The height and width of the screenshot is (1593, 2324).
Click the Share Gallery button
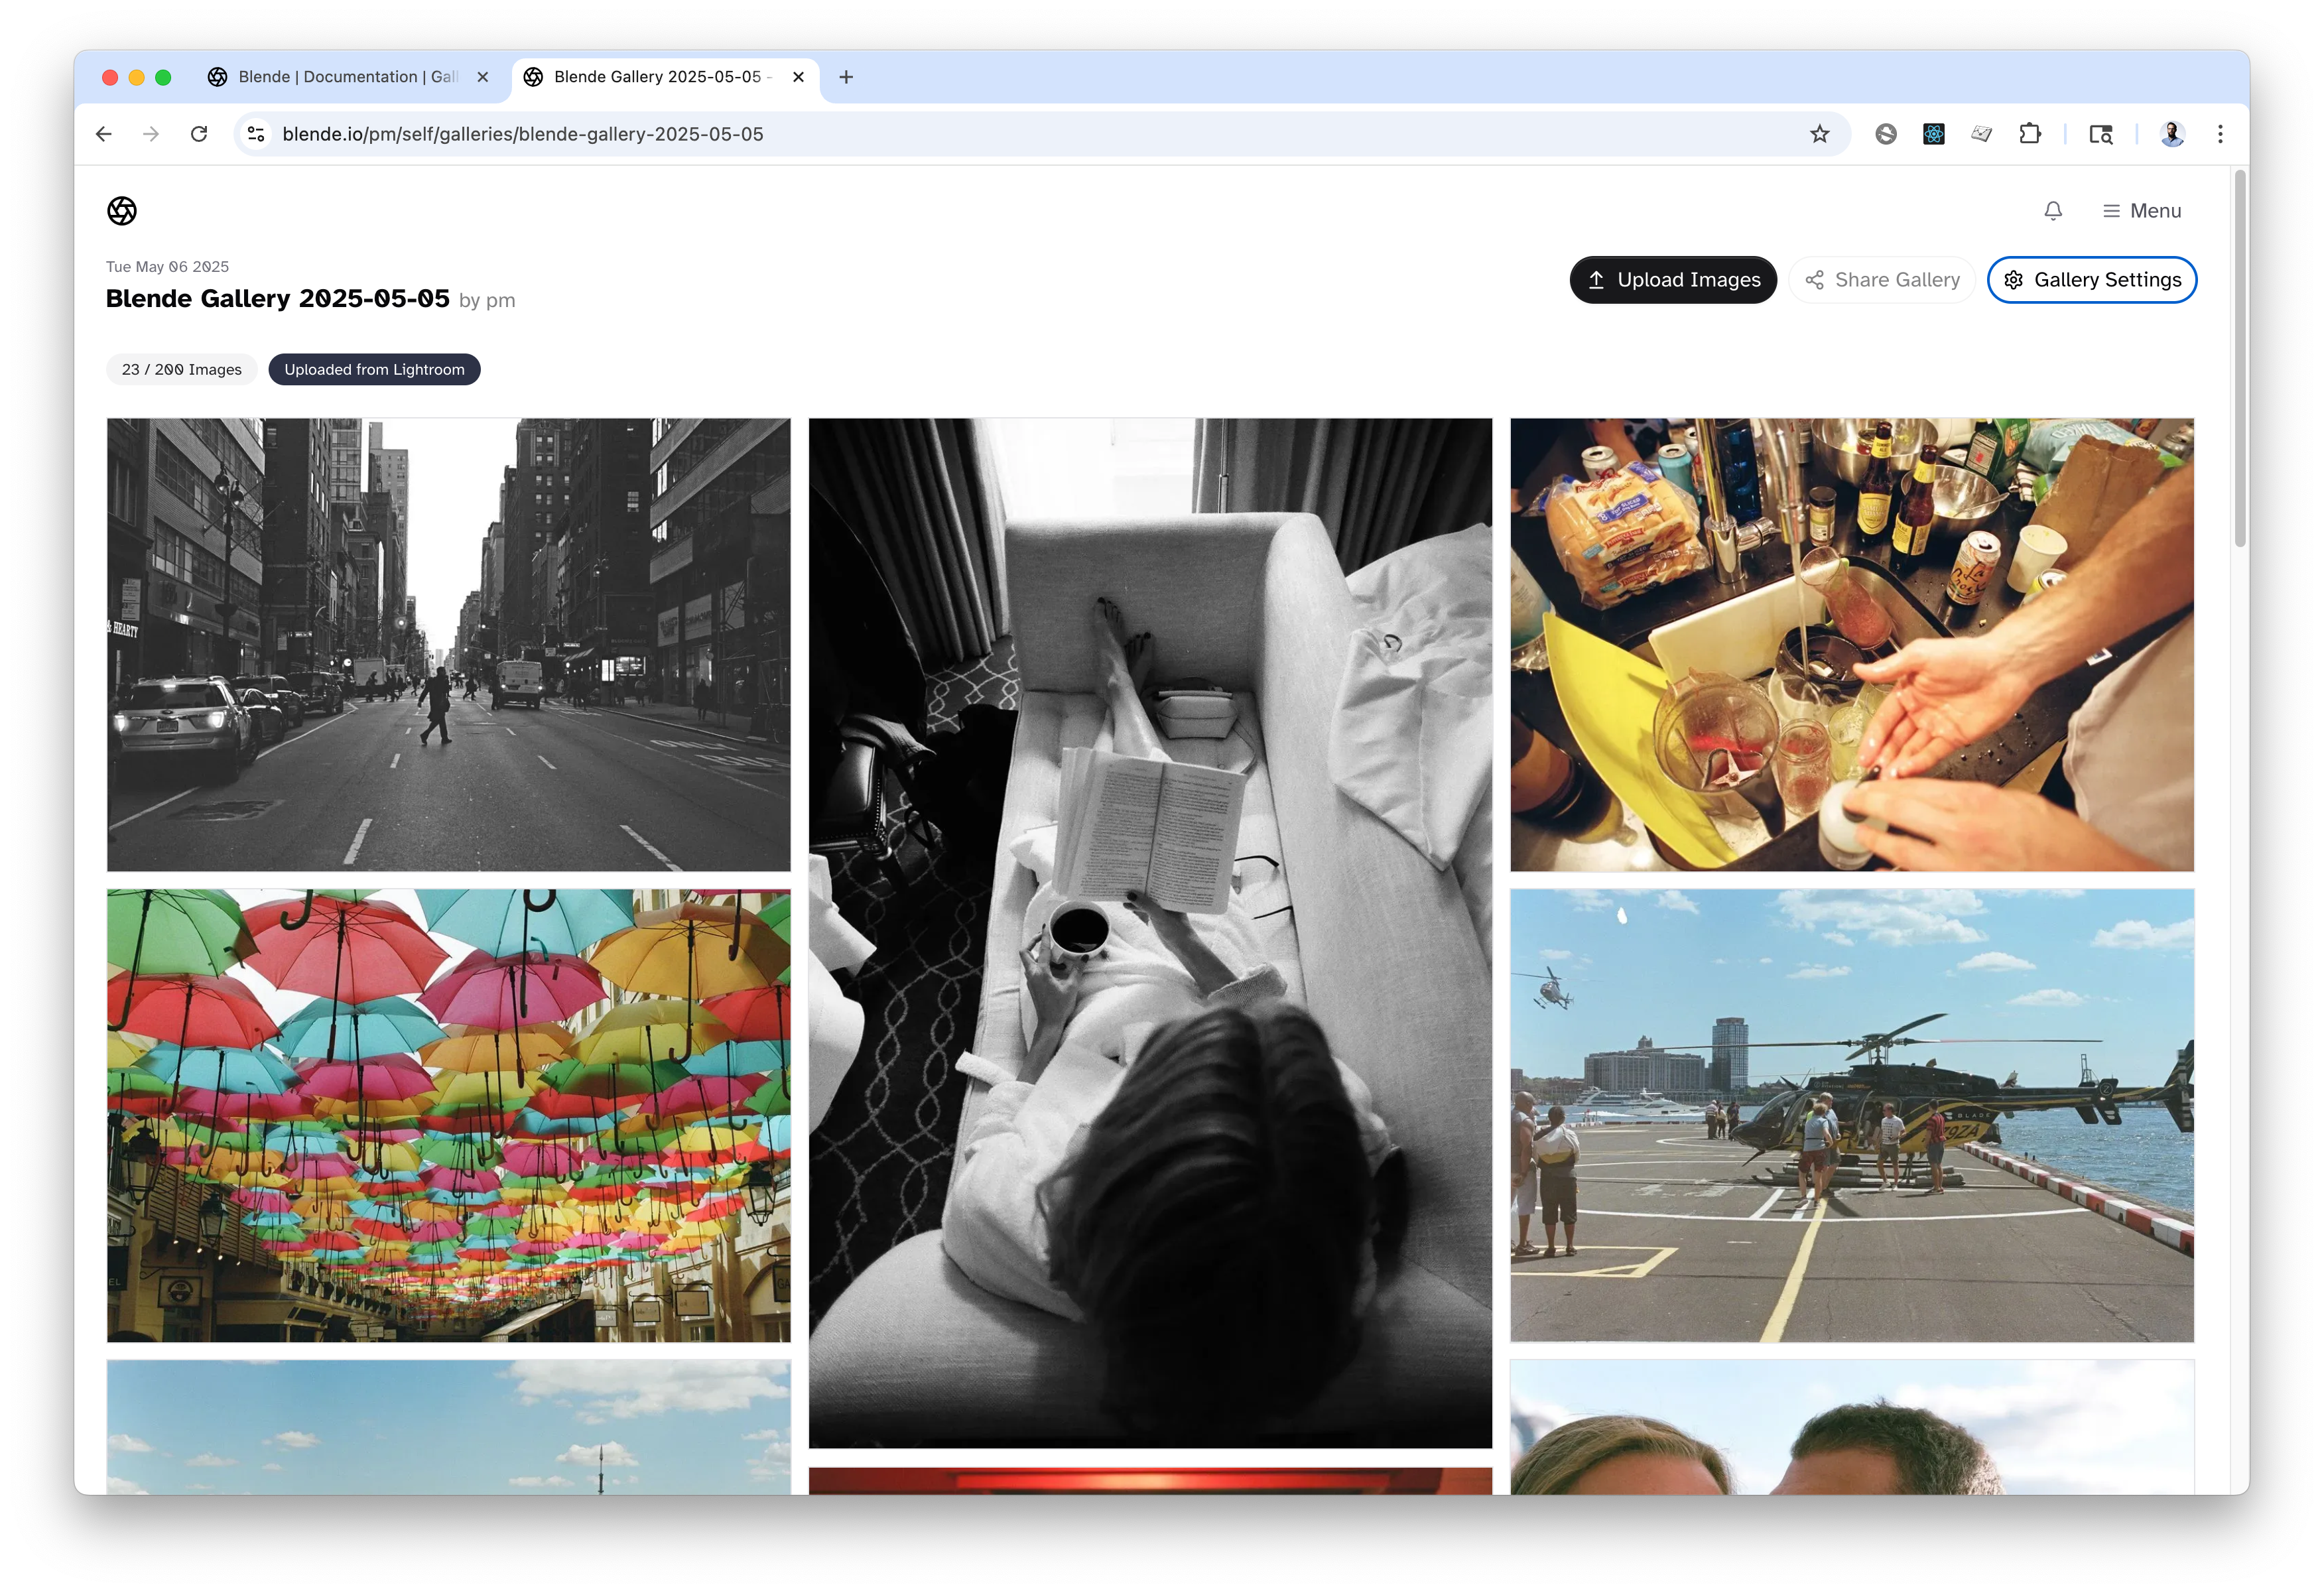tap(1881, 280)
